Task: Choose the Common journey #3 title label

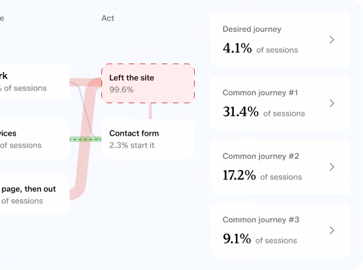Action: (261, 220)
